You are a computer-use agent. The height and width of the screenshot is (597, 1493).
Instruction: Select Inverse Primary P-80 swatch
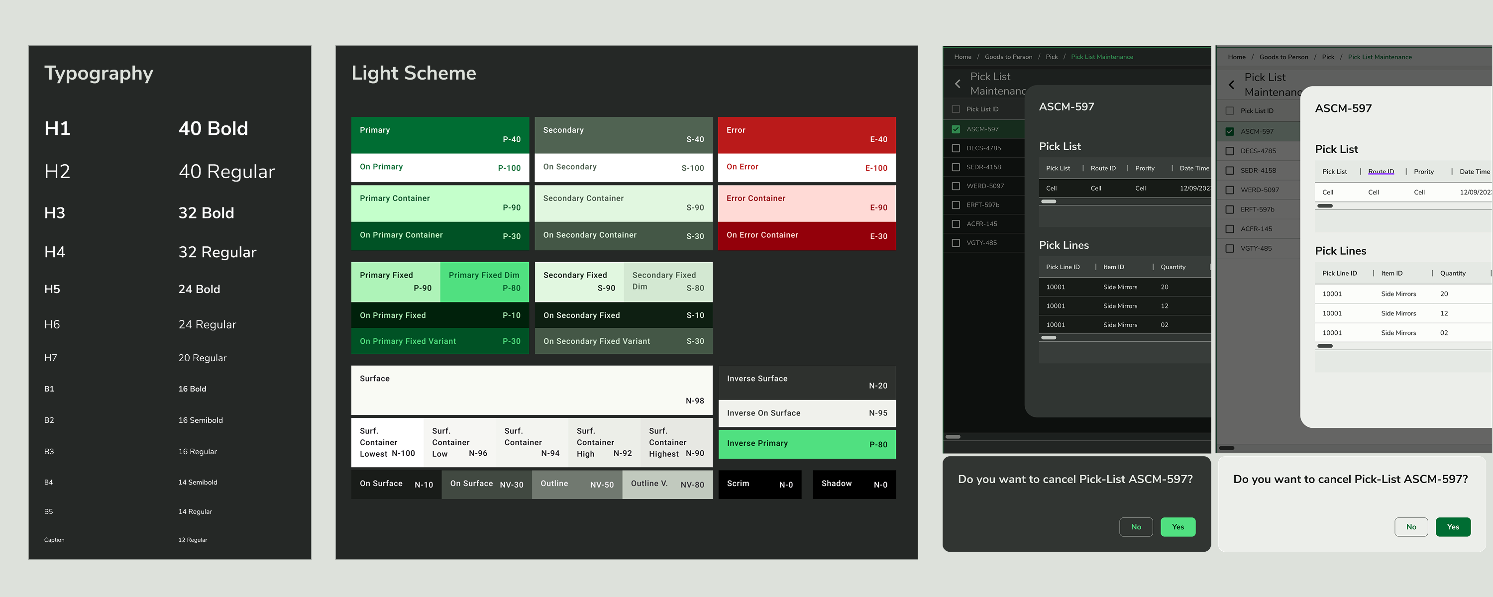pos(806,444)
